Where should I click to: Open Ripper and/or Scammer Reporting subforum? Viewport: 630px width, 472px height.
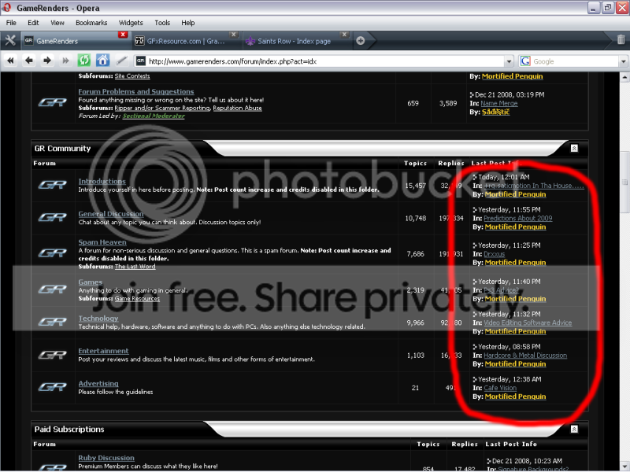tap(162, 108)
